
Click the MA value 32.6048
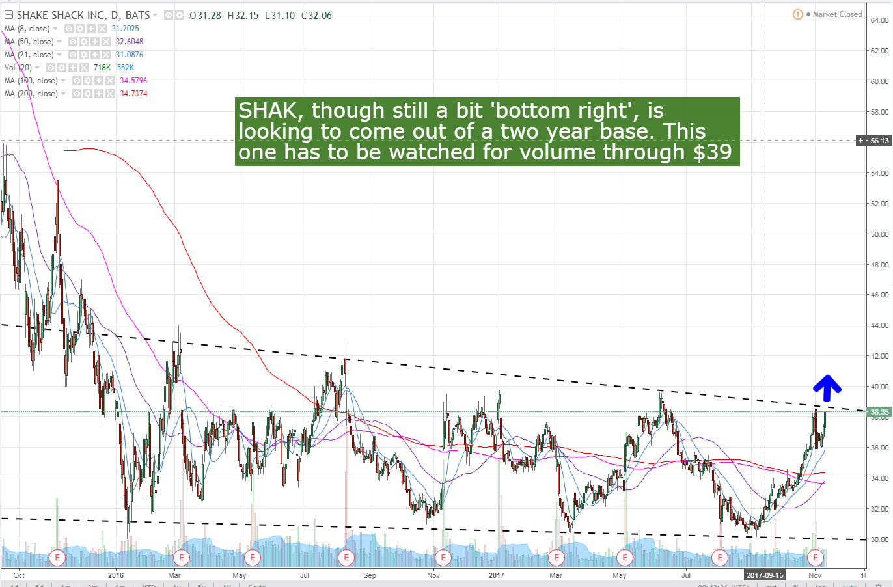[130, 42]
